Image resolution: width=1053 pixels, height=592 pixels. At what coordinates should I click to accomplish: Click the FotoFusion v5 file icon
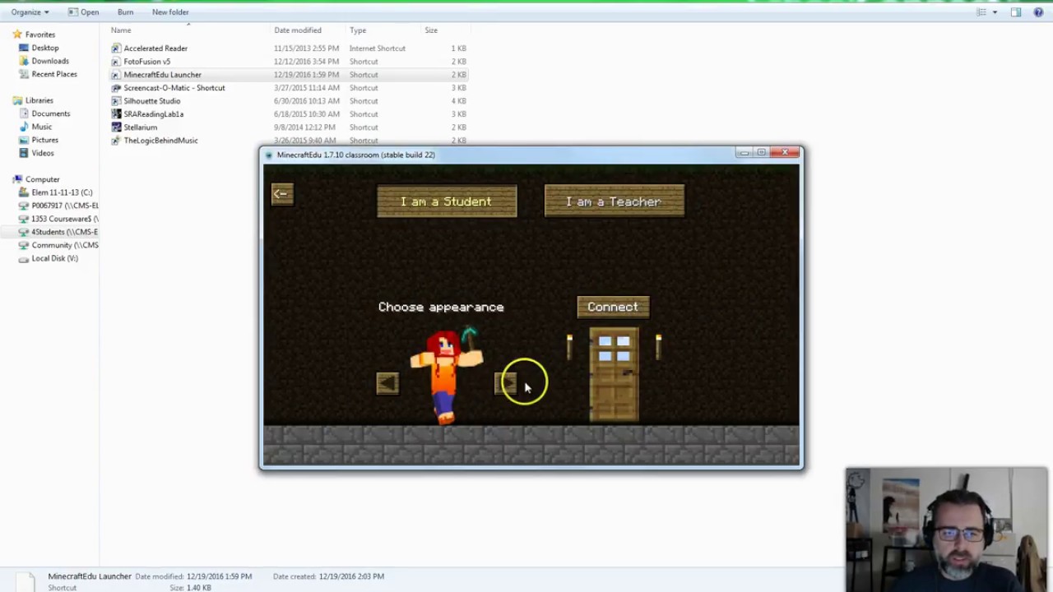click(x=116, y=62)
